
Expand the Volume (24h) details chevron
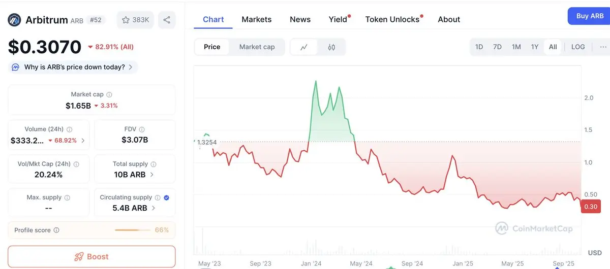click(x=83, y=141)
